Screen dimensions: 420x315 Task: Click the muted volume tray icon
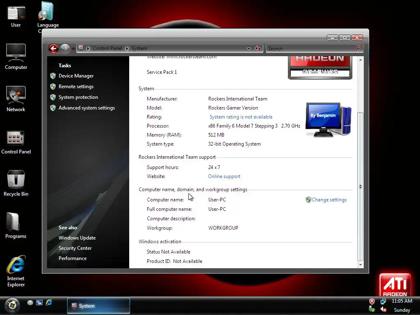click(x=383, y=310)
